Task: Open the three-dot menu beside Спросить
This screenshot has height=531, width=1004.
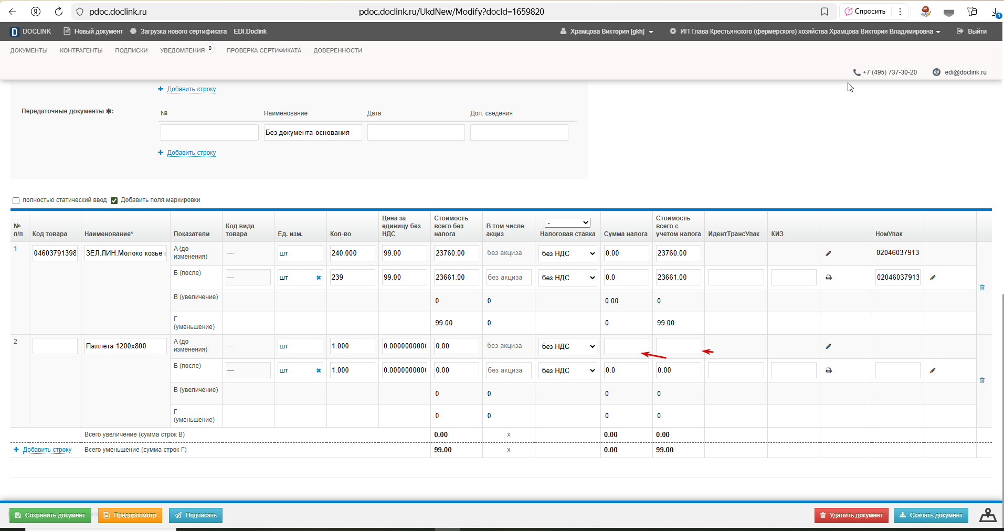Action: (900, 12)
